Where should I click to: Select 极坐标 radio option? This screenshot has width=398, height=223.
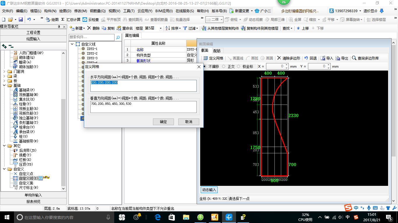[x=245, y=66]
